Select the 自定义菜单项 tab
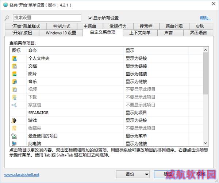Viewport: 219px width, 183px height. coord(103,32)
